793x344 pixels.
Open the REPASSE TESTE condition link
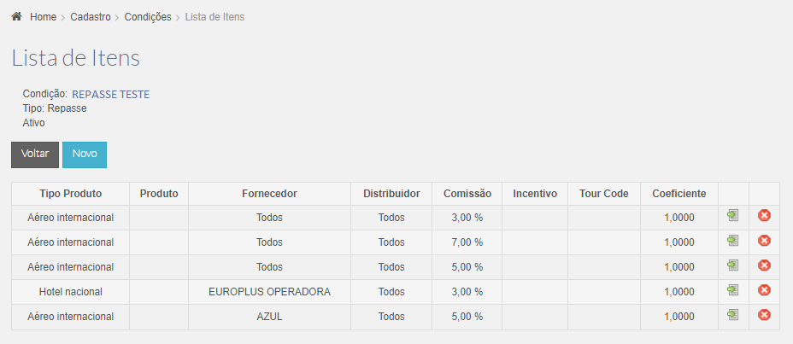[x=111, y=95]
